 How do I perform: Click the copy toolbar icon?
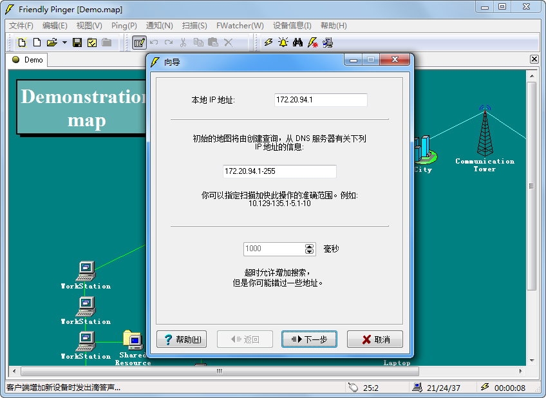click(198, 43)
